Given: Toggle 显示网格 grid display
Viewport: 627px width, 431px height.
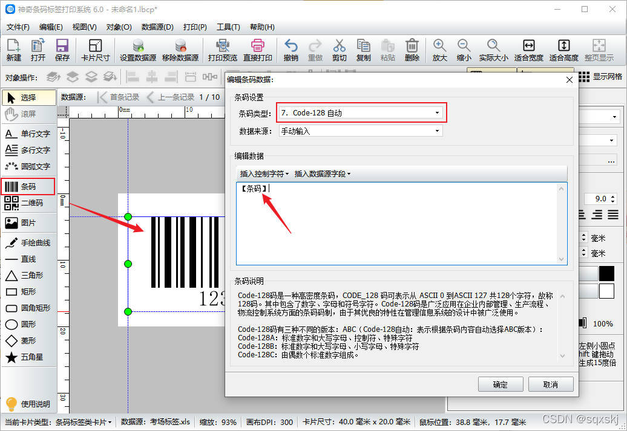Looking at the screenshot, I should pyautogui.click(x=600, y=77).
